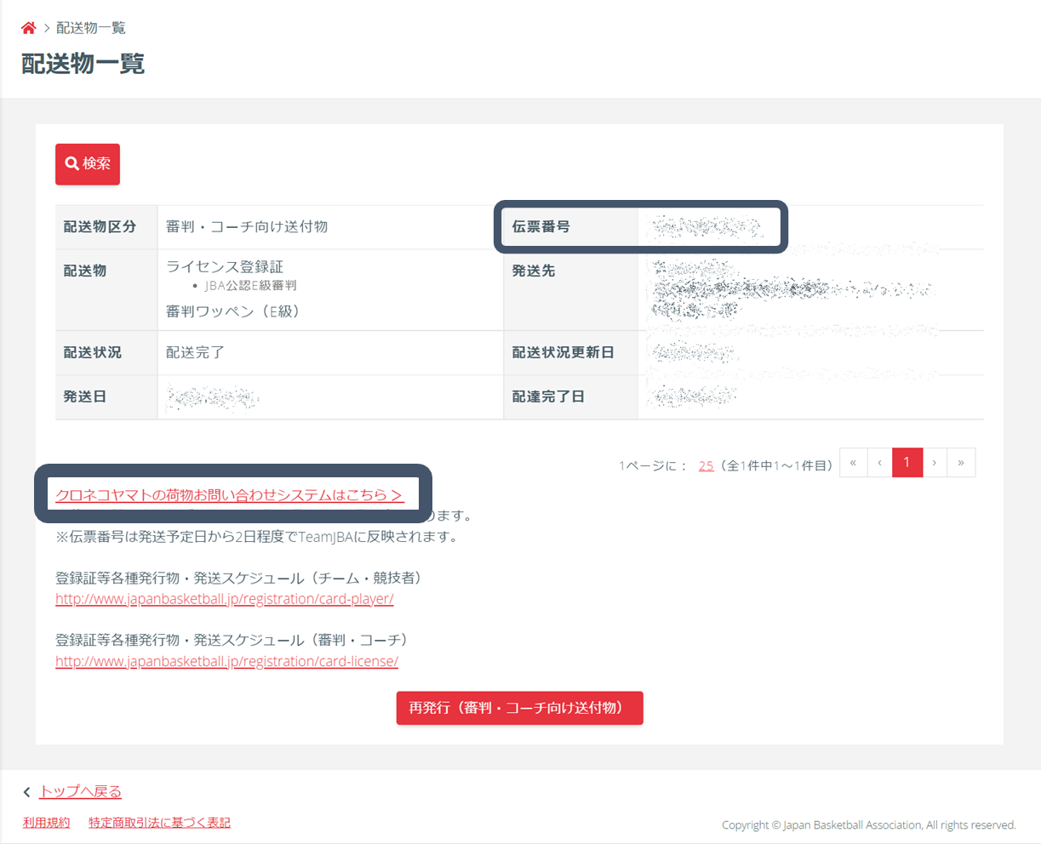Viewport: 1041px width, 844px height.
Task: Jump to first page using « pagination icon
Action: 853,462
